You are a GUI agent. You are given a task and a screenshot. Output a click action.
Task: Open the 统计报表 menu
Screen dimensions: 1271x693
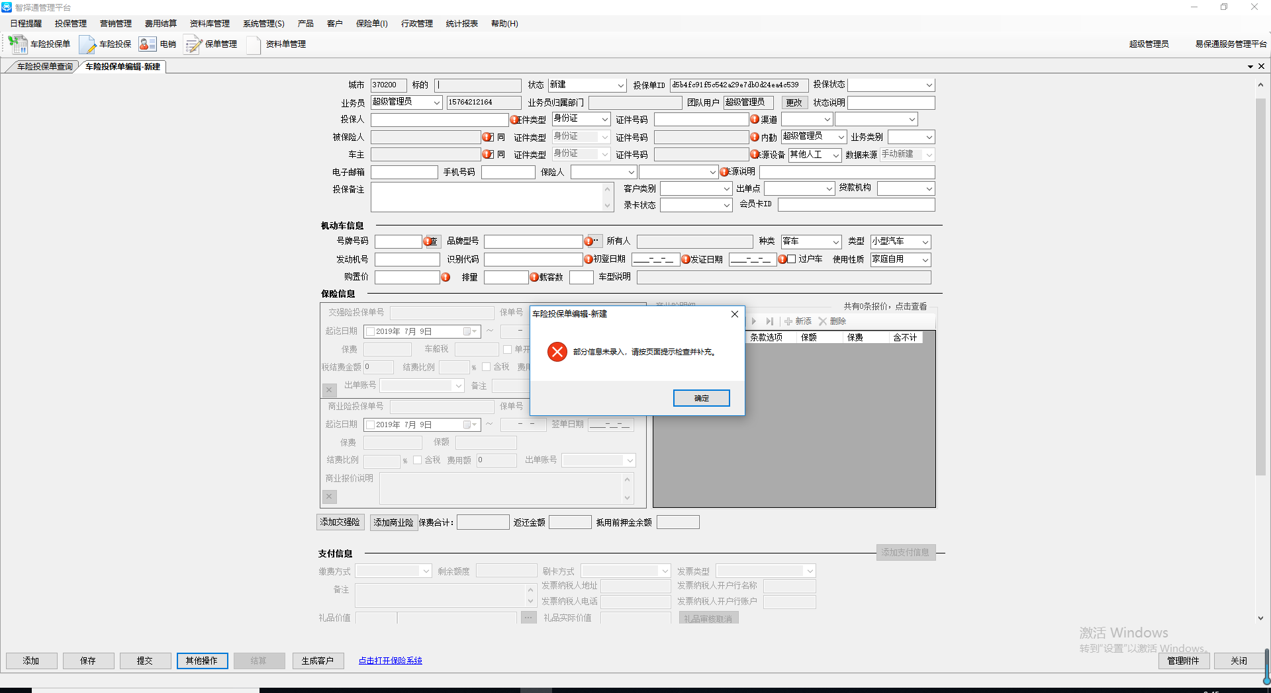tap(461, 24)
